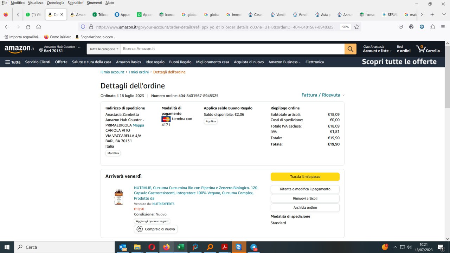Image resolution: width=450 pixels, height=253 pixels.
Task: Click the orange Amazon search magnifier button
Action: (350, 49)
